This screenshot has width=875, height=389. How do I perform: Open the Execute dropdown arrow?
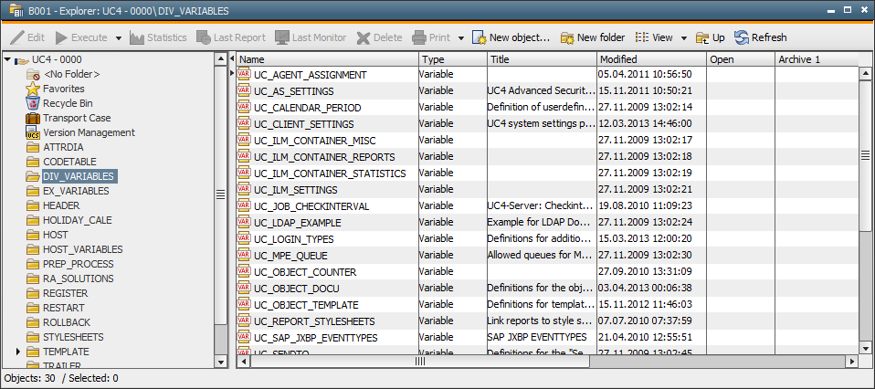tap(119, 38)
